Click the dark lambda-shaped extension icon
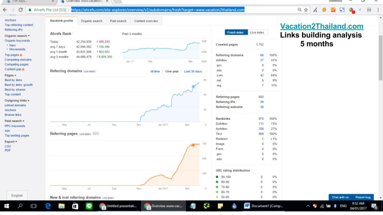383x215 pixels. click(x=315, y=10)
